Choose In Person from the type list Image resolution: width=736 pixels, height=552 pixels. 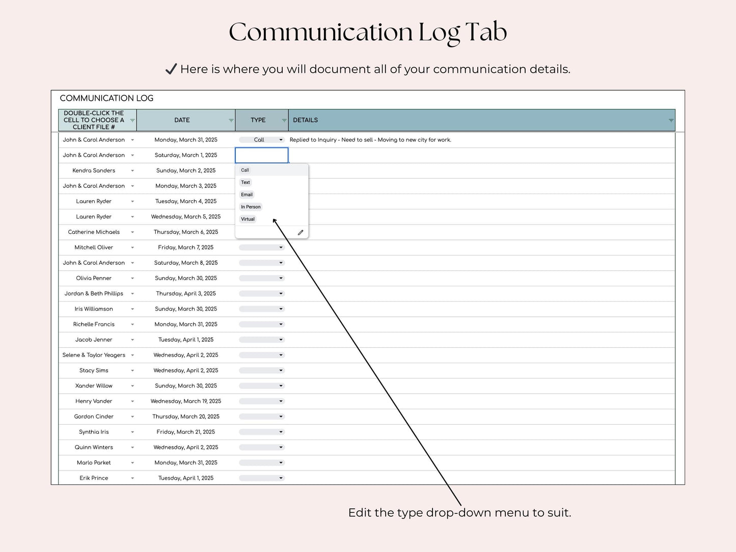pos(251,207)
